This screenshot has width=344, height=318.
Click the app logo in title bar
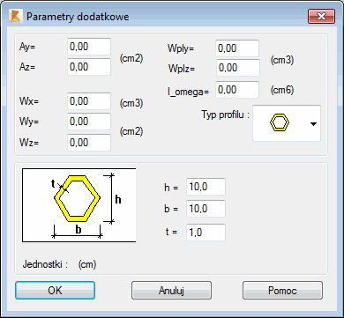(15, 16)
